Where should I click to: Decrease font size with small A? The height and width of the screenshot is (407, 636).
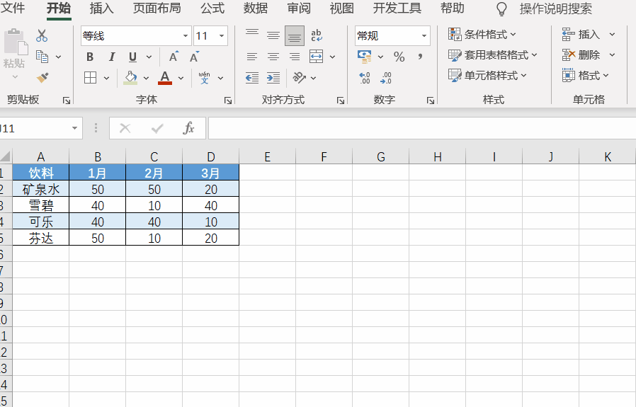[x=195, y=57]
